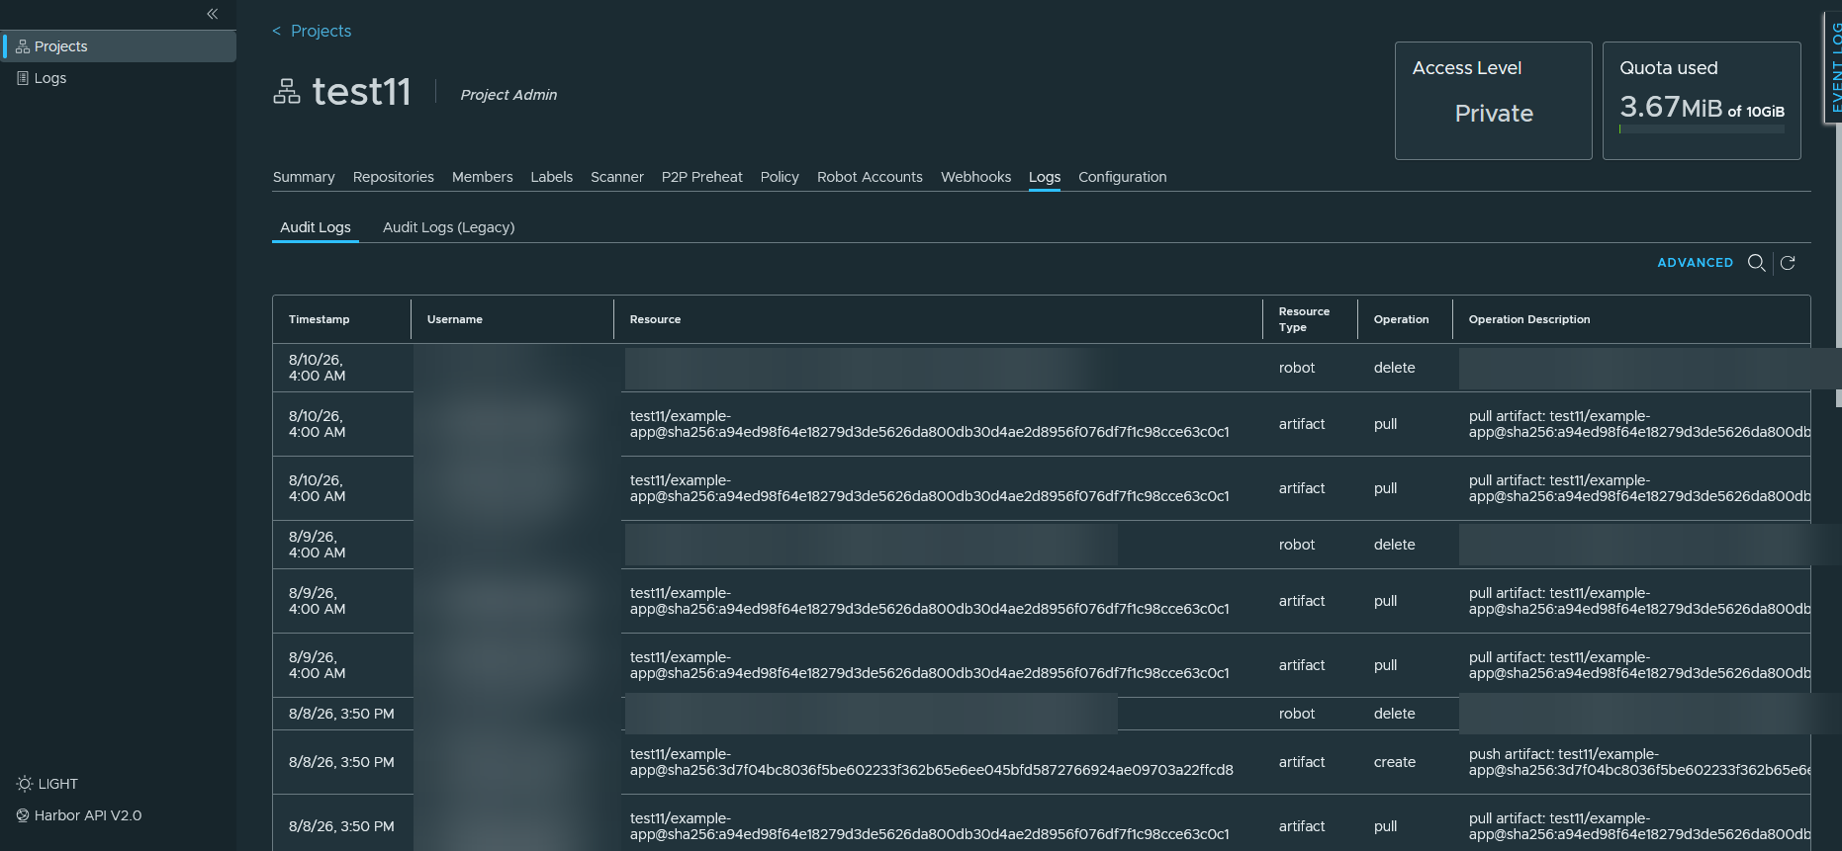Viewport: 1842px width, 851px height.
Task: Select the Audit Logs sub-tab
Action: tap(315, 227)
